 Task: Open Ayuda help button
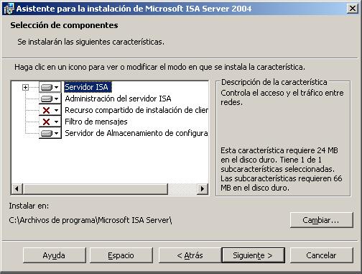tap(55, 255)
